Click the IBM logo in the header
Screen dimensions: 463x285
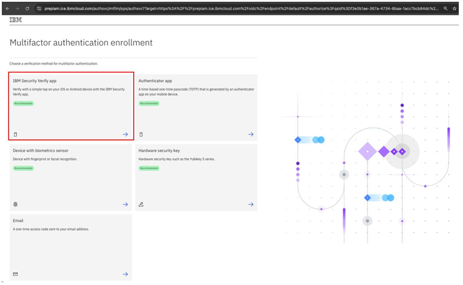pyautogui.click(x=16, y=20)
